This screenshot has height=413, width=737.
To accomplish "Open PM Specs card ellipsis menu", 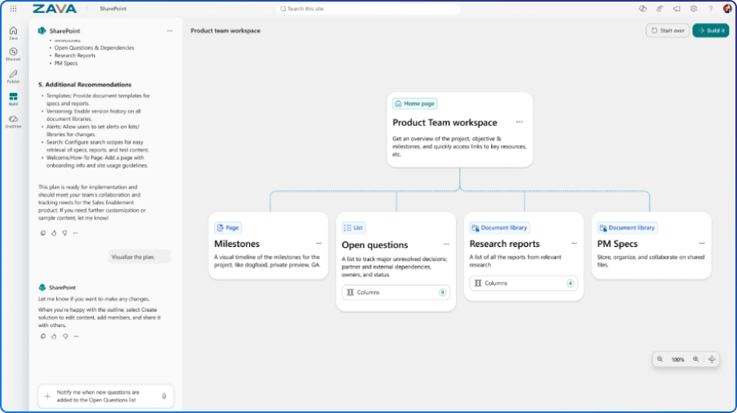I will 702,244.
